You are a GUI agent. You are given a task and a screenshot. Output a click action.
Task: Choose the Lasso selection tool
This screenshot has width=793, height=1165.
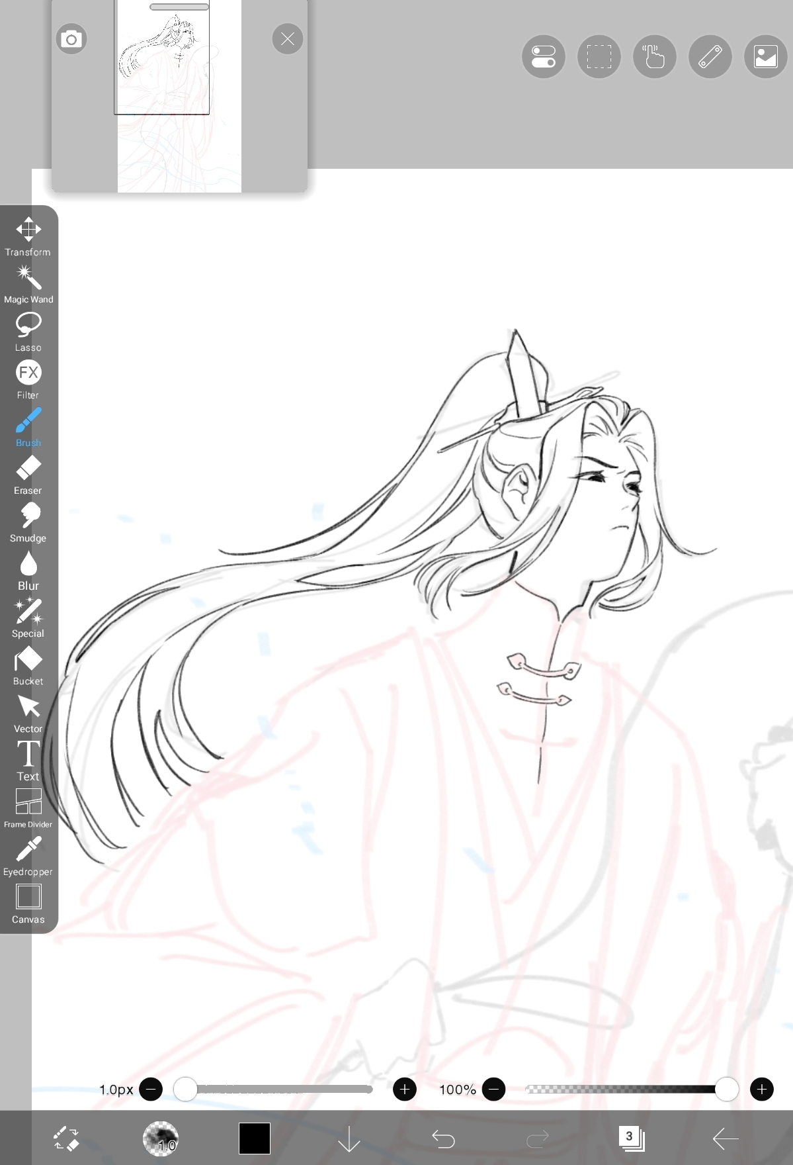point(28,331)
